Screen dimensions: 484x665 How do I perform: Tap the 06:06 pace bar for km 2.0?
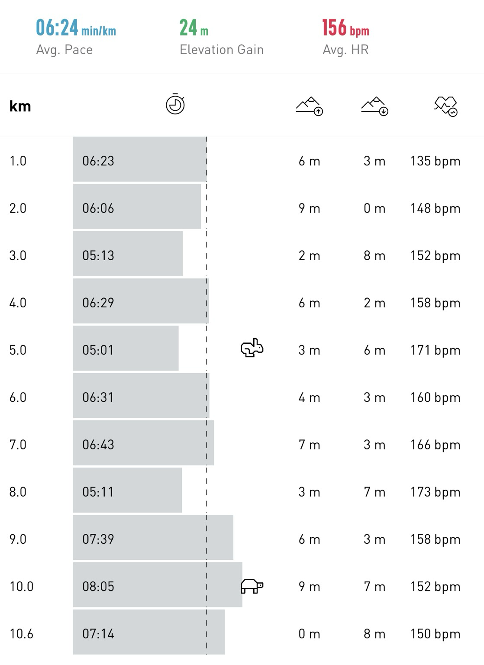pyautogui.click(x=137, y=207)
